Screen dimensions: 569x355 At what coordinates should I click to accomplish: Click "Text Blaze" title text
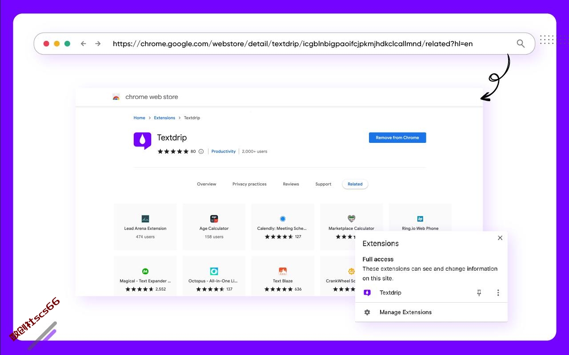283,281
